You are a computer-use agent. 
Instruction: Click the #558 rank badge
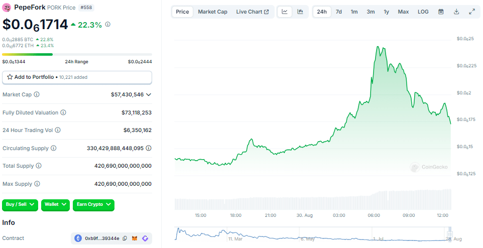pos(86,8)
